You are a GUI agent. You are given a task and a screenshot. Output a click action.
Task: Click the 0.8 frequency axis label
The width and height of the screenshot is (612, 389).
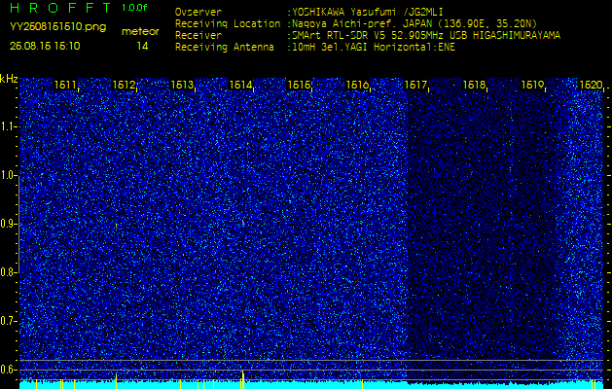[x=7, y=272]
